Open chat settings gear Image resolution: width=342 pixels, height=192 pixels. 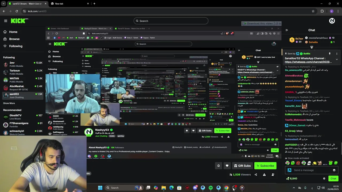coord(324,178)
